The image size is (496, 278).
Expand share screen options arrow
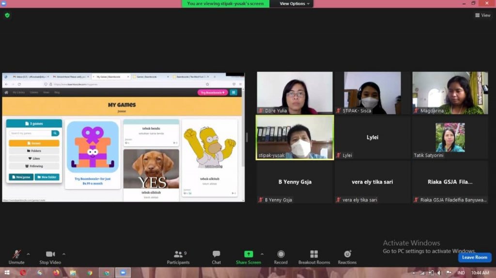click(262, 254)
